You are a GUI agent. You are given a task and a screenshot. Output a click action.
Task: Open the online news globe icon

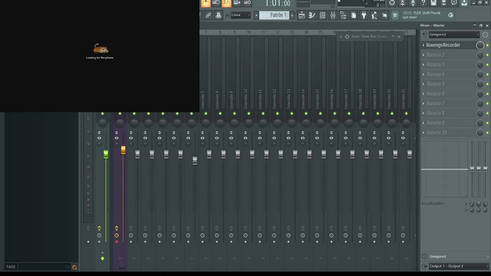coord(451,15)
